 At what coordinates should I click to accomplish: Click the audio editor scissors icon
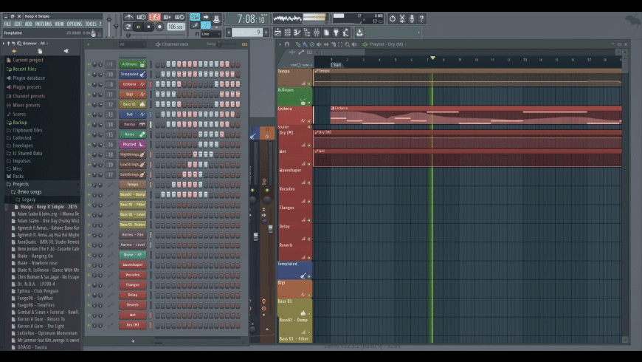pos(402,18)
